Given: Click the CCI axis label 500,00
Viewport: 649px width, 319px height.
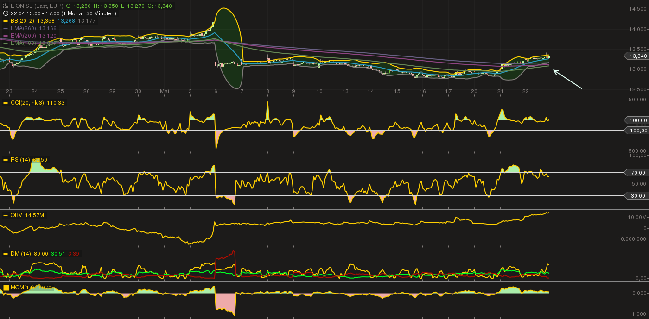Looking at the screenshot, I should (x=638, y=100).
